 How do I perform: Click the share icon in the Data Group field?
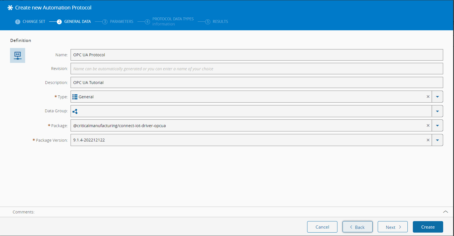click(75, 111)
